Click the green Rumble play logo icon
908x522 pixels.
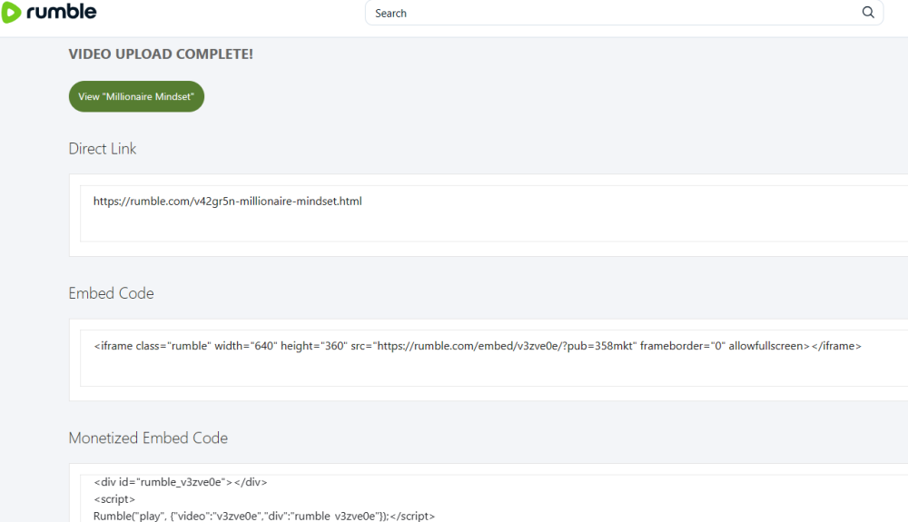click(x=12, y=13)
